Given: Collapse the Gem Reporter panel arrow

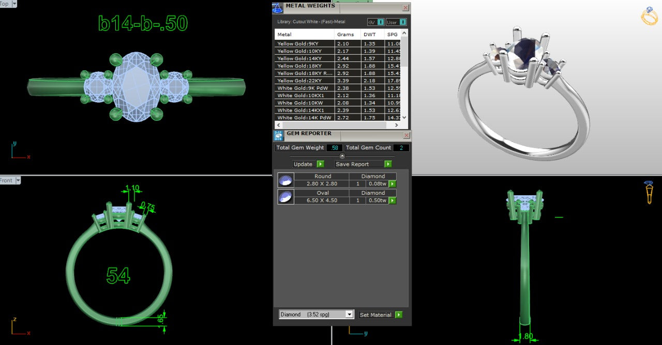Looking at the screenshot, I should [342, 156].
